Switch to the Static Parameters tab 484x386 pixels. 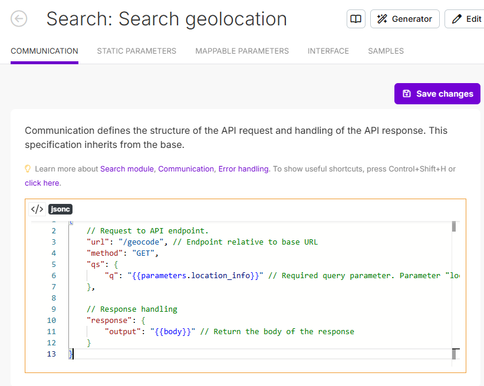[x=136, y=51]
